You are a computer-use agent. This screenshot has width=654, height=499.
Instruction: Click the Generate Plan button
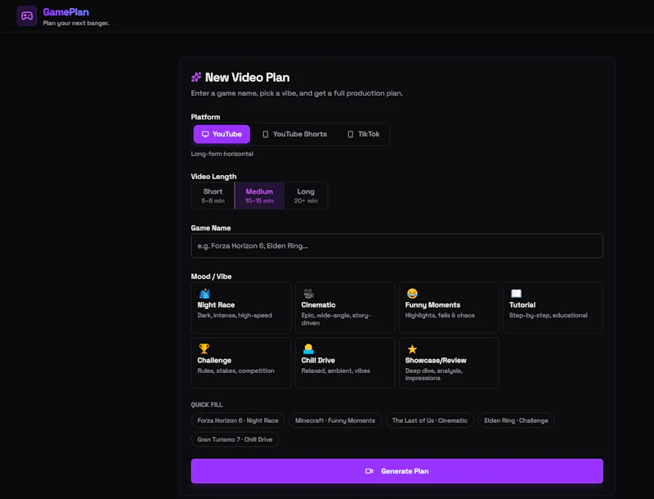click(397, 471)
